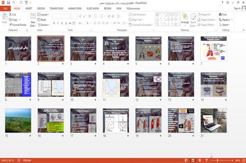The width and height of the screenshot is (246, 163).
Task: Click the Save icon in quick access toolbar
Action: coord(9,2)
